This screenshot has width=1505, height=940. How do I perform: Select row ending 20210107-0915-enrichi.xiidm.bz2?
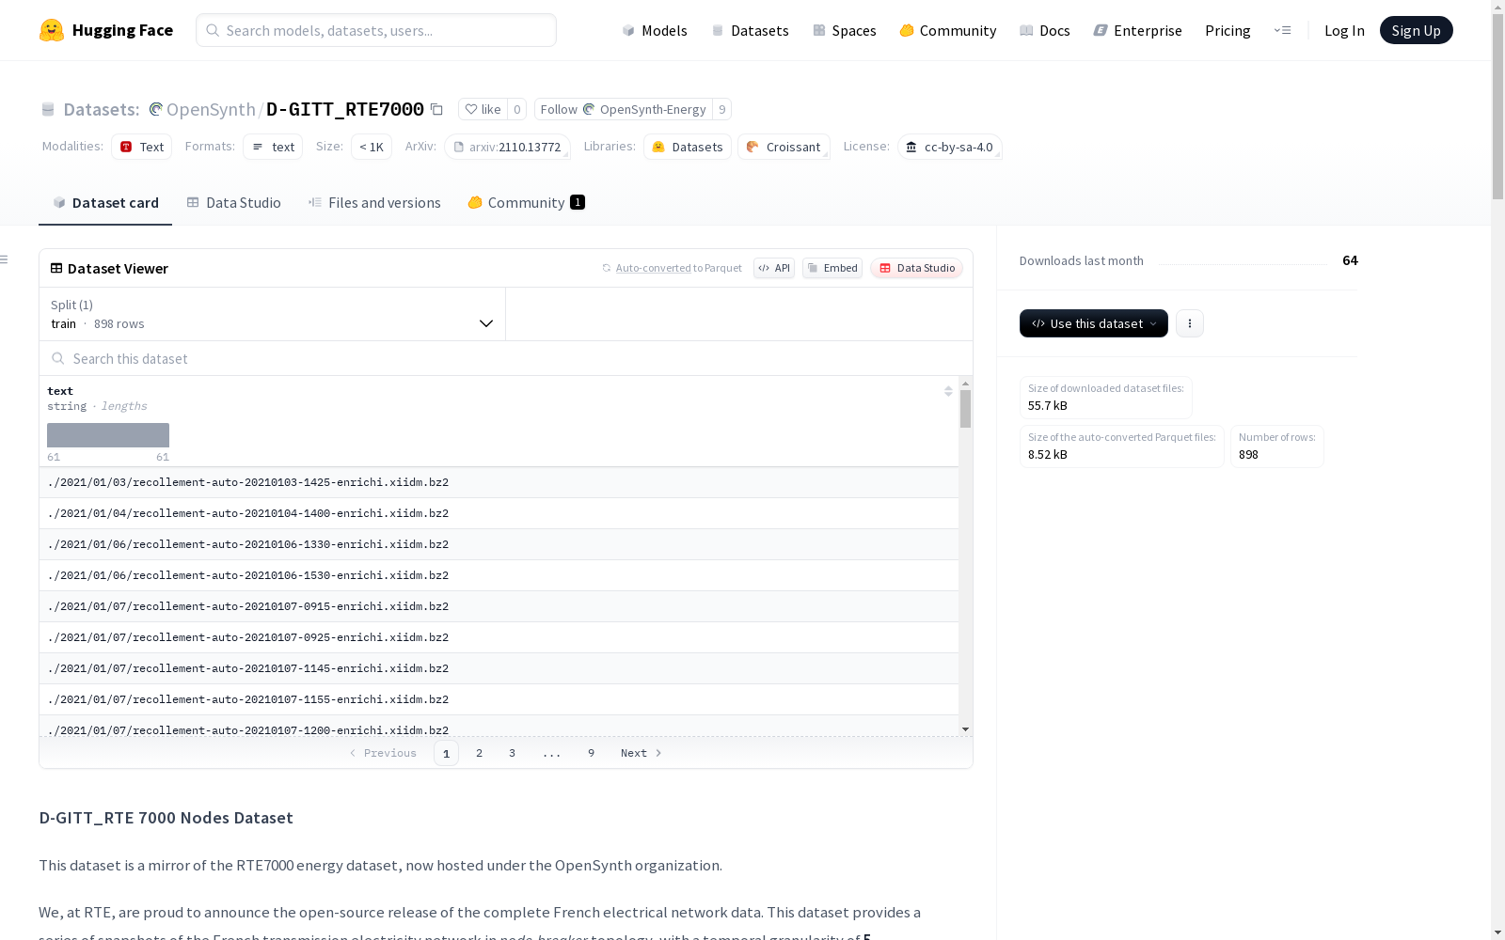pos(499,606)
